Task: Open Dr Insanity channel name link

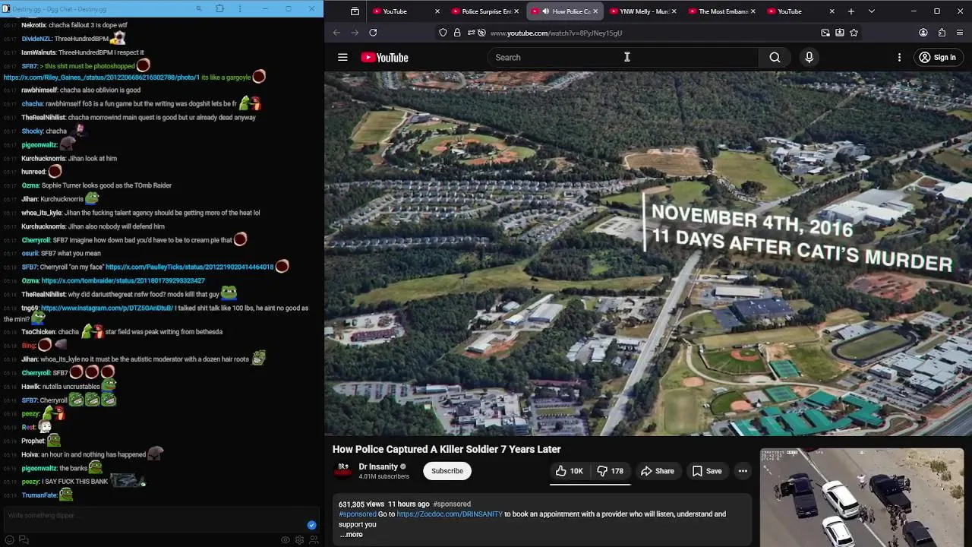Action: pyautogui.click(x=378, y=466)
